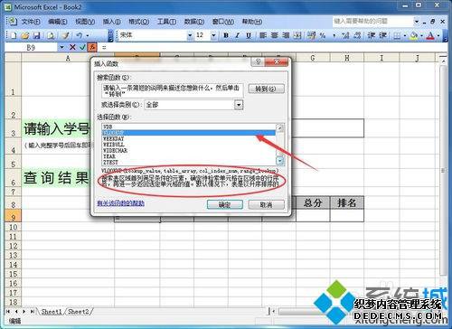The height and width of the screenshot is (329, 452).
Task: Open the Undo history dropdown arrow
Action: (88, 35)
